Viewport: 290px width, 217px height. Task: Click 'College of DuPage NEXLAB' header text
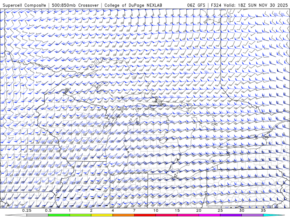[x=133, y=5]
